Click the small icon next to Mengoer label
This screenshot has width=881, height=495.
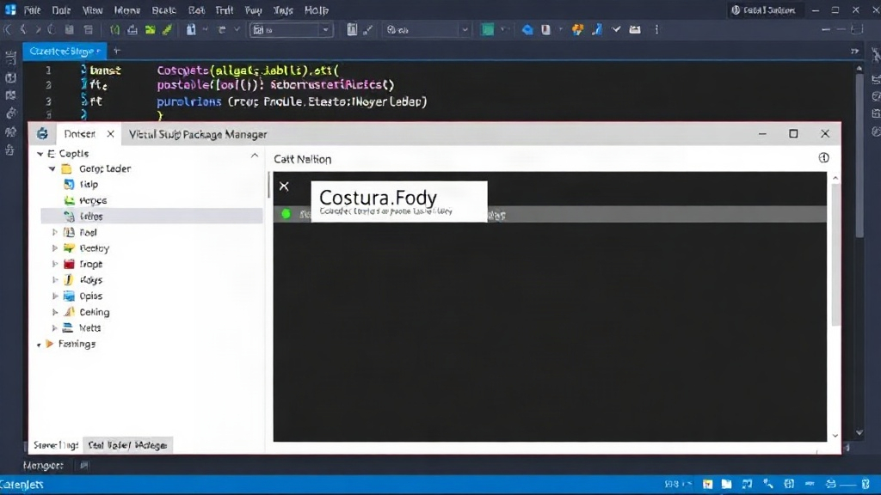point(83,465)
